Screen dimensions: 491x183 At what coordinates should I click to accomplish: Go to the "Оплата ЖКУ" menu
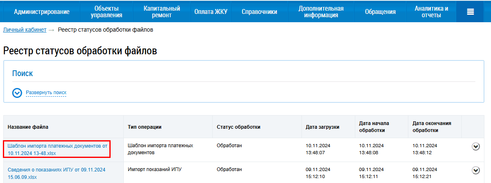[x=211, y=12]
